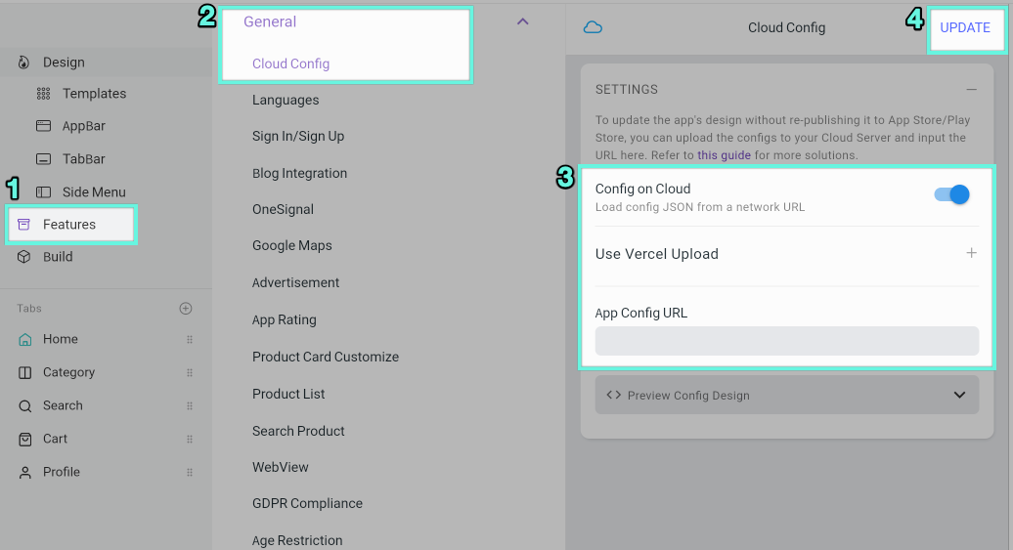Click the Build cube icon
1013x550 pixels.
(23, 256)
